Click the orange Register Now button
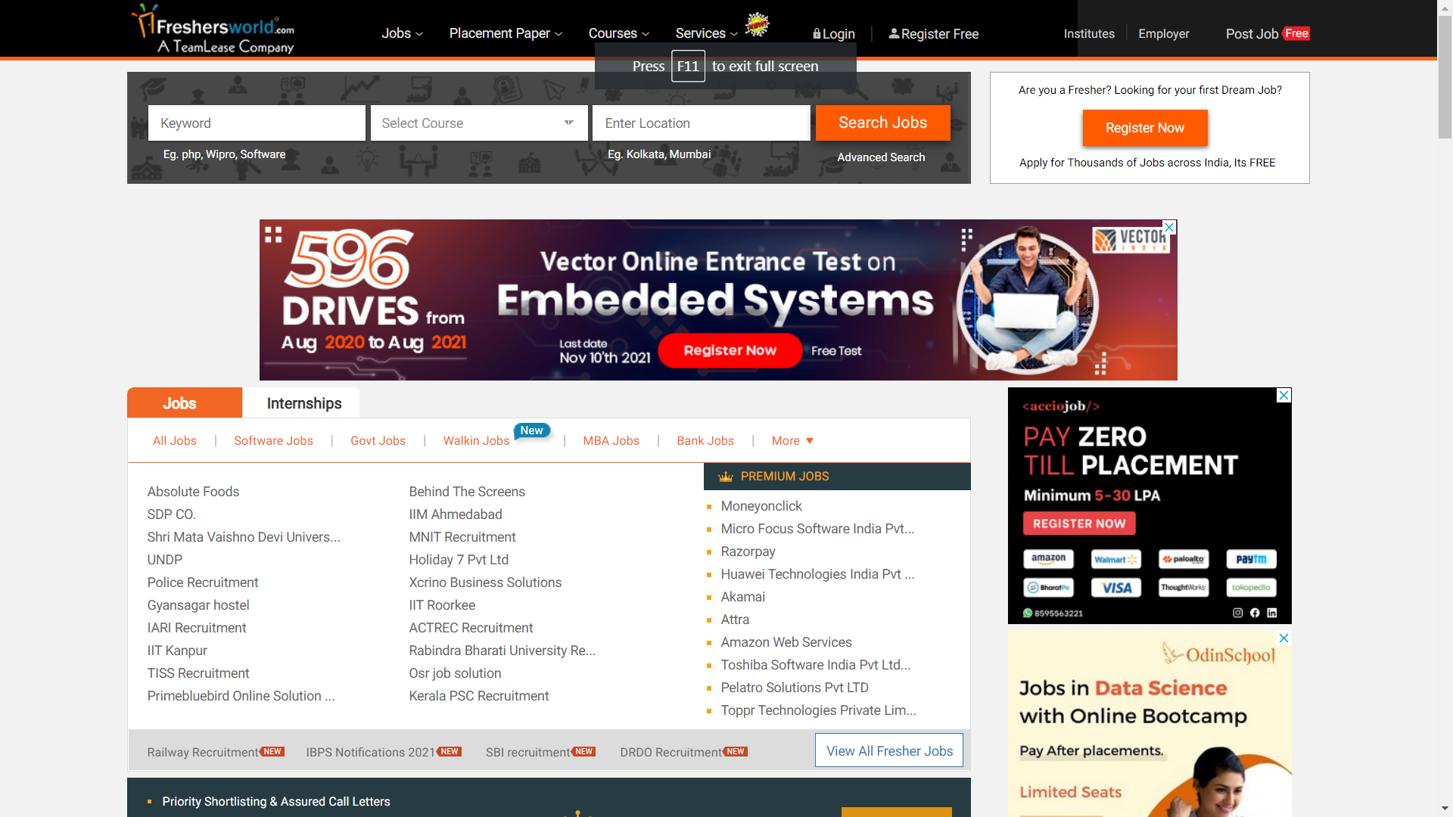This screenshot has width=1453, height=817. coord(1145,128)
